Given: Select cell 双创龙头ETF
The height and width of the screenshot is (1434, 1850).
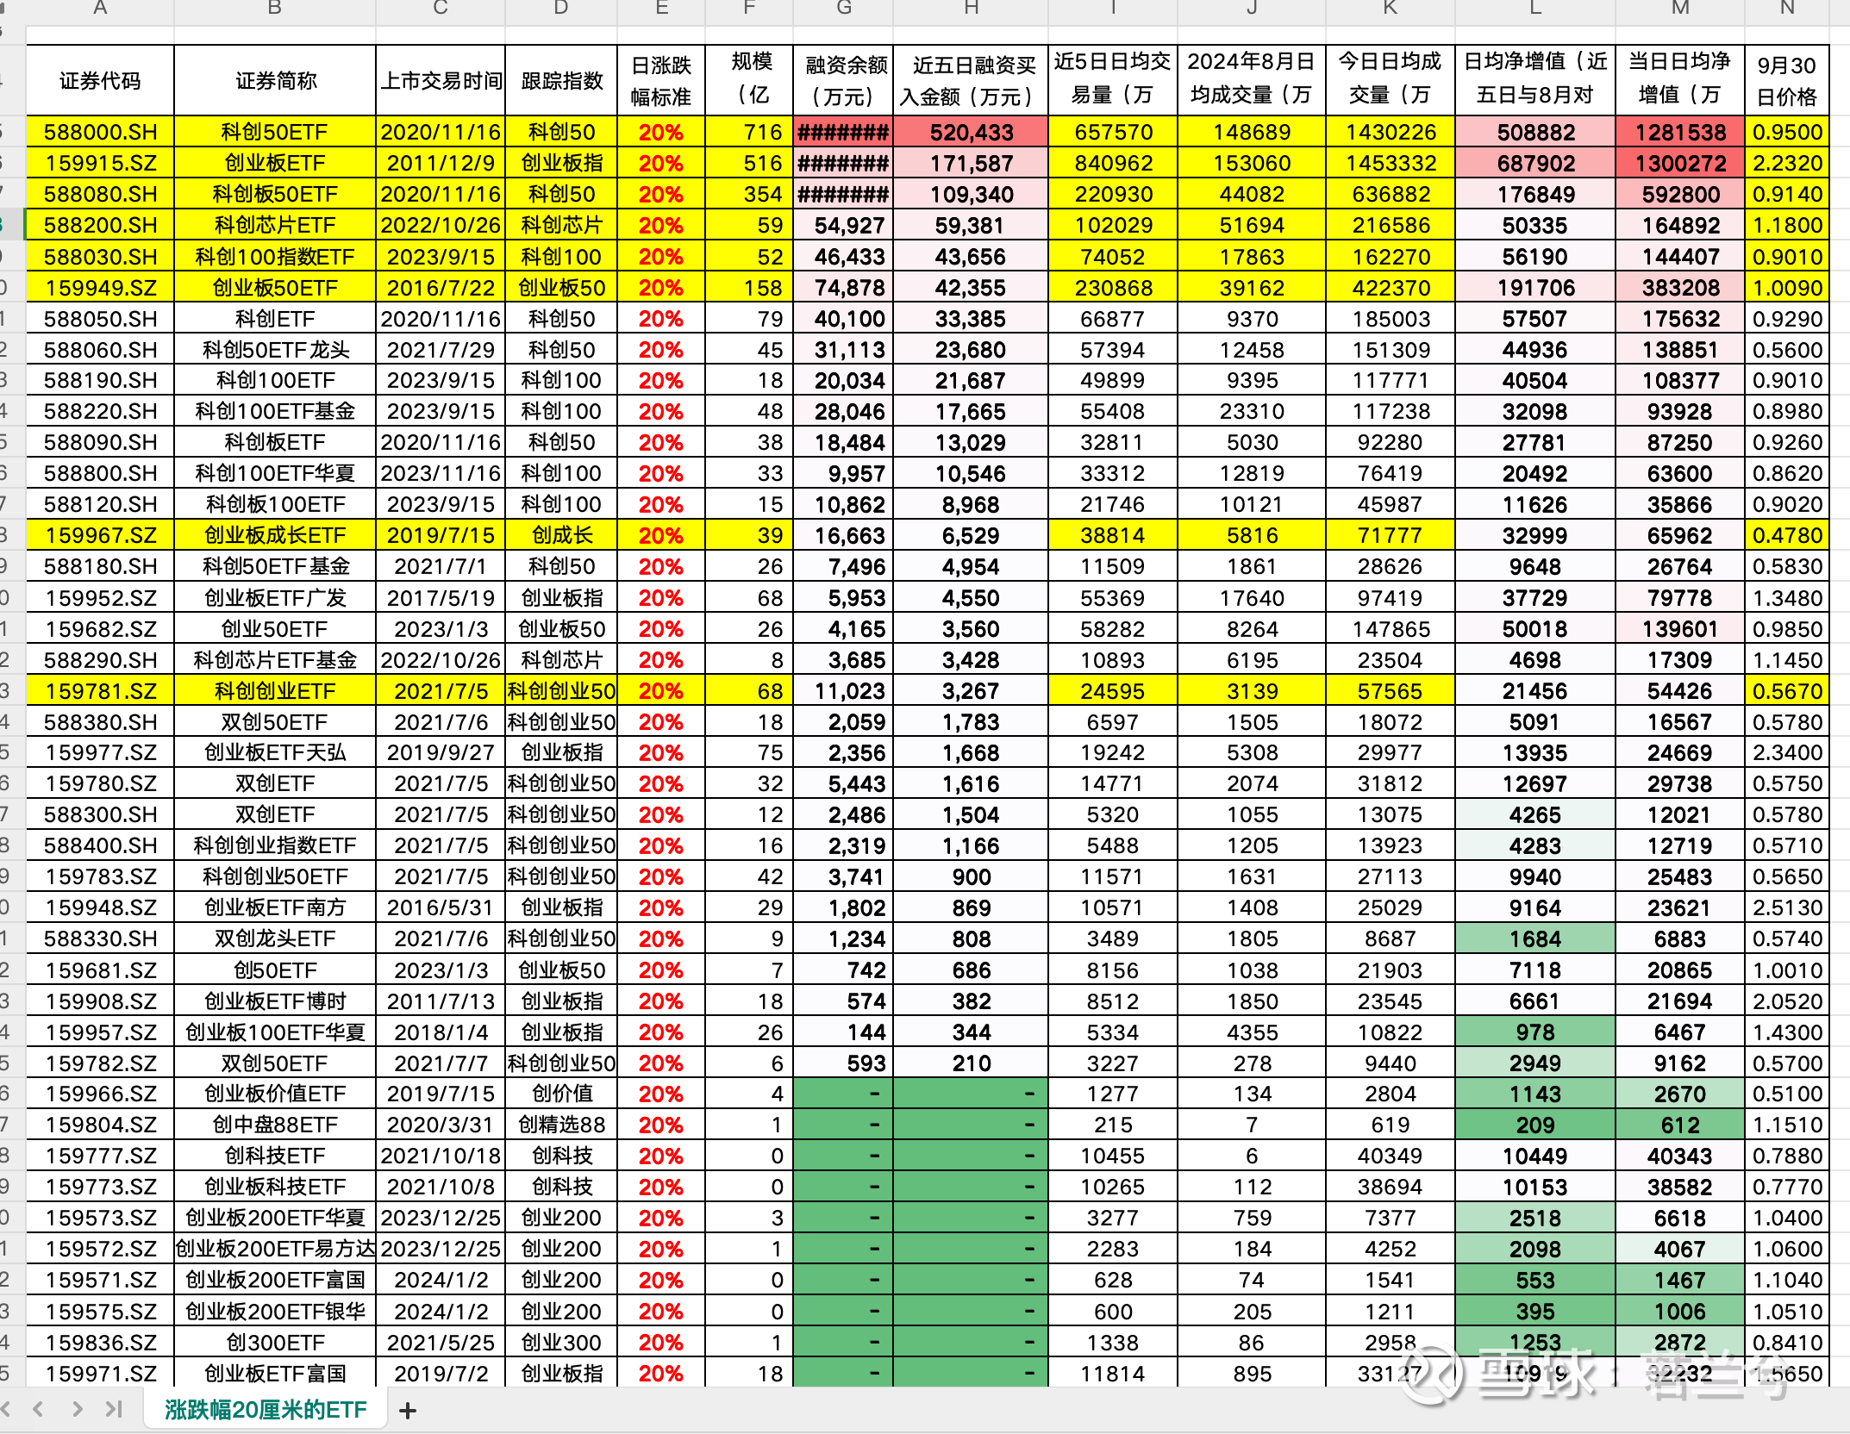Looking at the screenshot, I should click(275, 938).
